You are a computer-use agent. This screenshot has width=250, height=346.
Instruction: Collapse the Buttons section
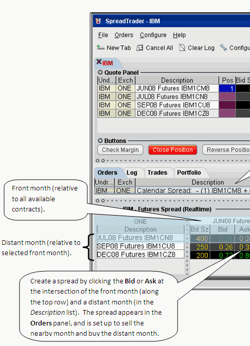(x=100, y=141)
